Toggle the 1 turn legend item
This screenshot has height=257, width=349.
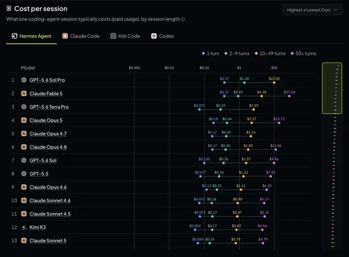coord(210,53)
